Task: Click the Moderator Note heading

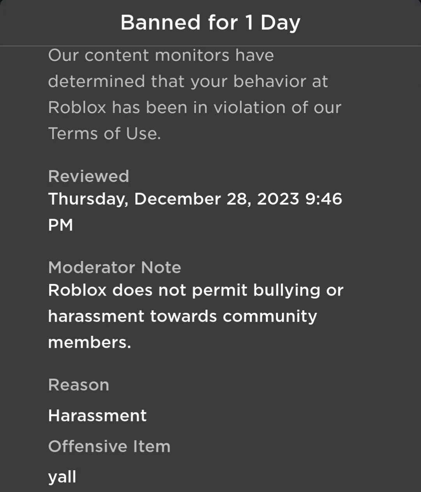Action: pyautogui.click(x=114, y=267)
